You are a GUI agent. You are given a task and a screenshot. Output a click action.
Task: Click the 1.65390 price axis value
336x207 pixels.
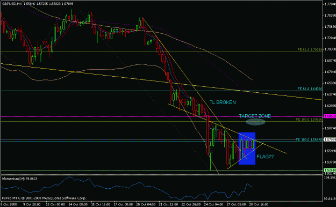(330, 83)
